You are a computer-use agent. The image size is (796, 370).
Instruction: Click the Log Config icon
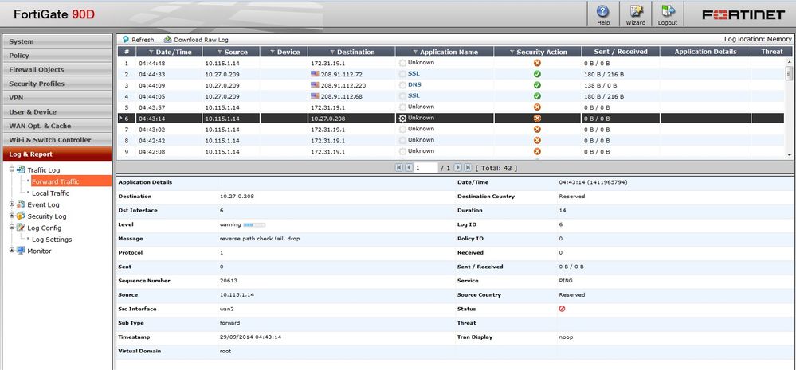pyautogui.click(x=21, y=228)
